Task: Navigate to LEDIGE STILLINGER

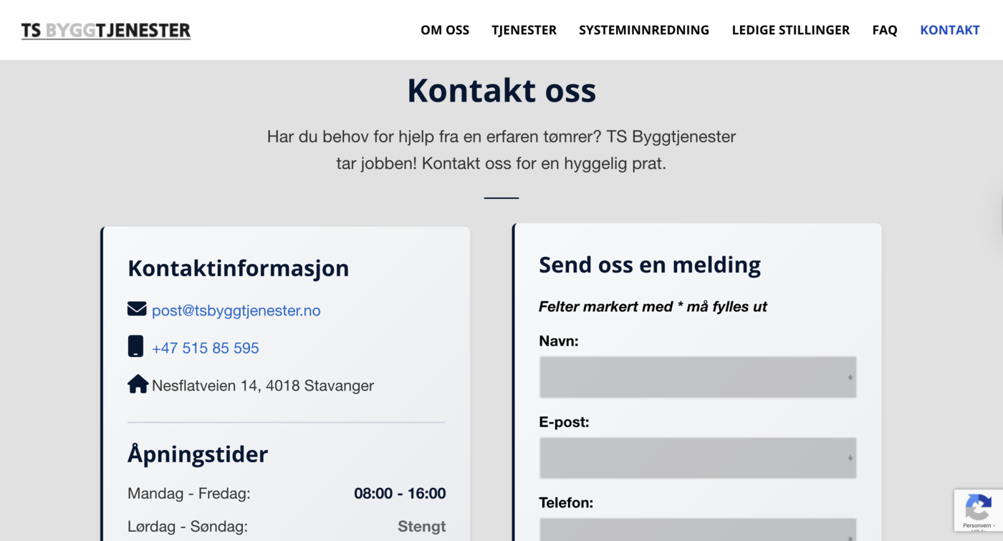Action: pos(790,30)
